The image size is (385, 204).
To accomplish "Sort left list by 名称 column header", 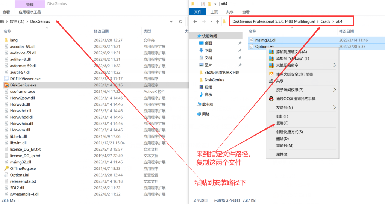I will (x=8, y=31).
